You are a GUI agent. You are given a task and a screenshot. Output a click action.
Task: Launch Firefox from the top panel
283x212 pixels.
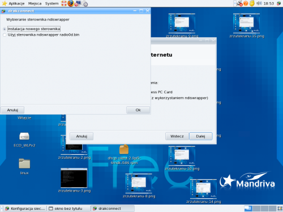71,3
